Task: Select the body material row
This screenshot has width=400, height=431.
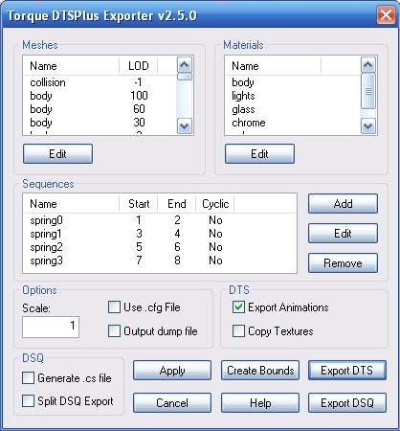Action: click(293, 82)
